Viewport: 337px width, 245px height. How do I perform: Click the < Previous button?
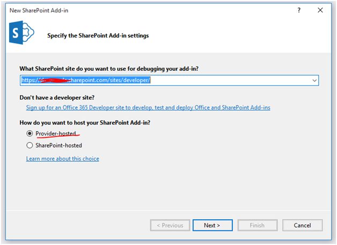tap(170, 225)
